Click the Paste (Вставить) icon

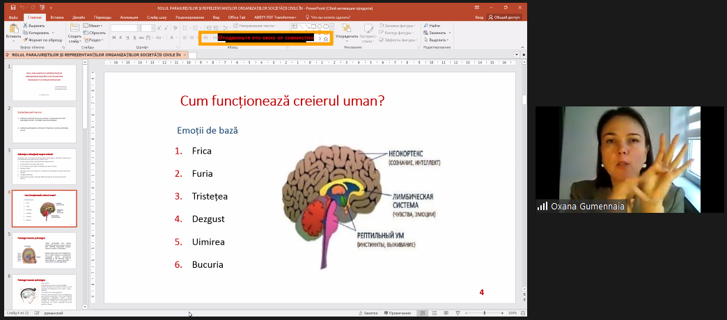point(13,28)
